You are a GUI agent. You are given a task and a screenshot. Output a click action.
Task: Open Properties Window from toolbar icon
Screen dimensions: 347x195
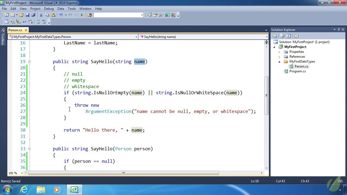click(x=155, y=15)
